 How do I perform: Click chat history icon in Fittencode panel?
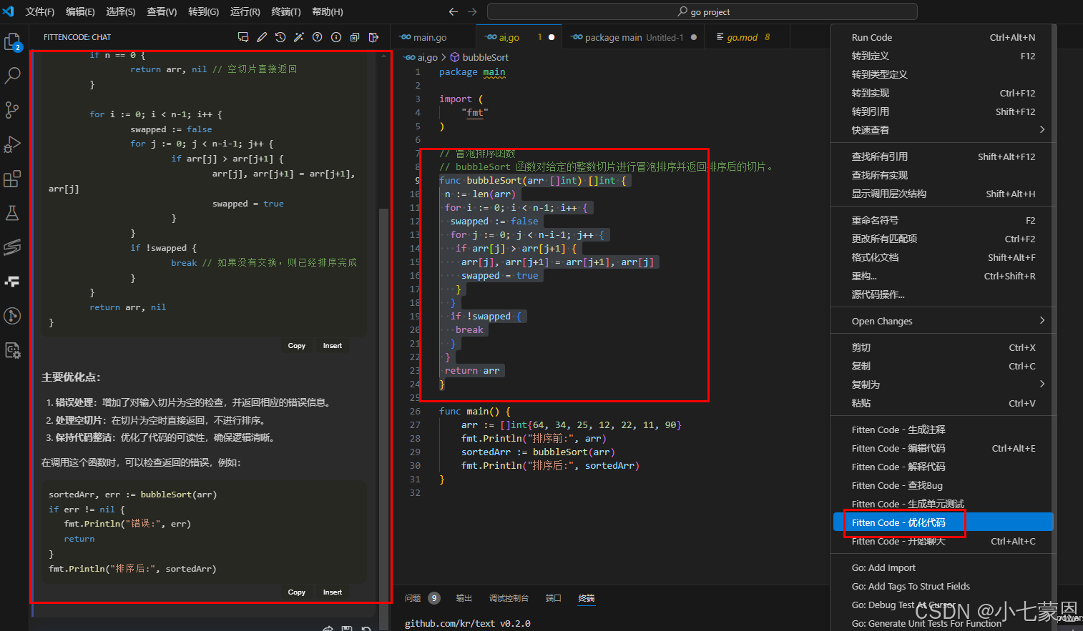point(280,37)
